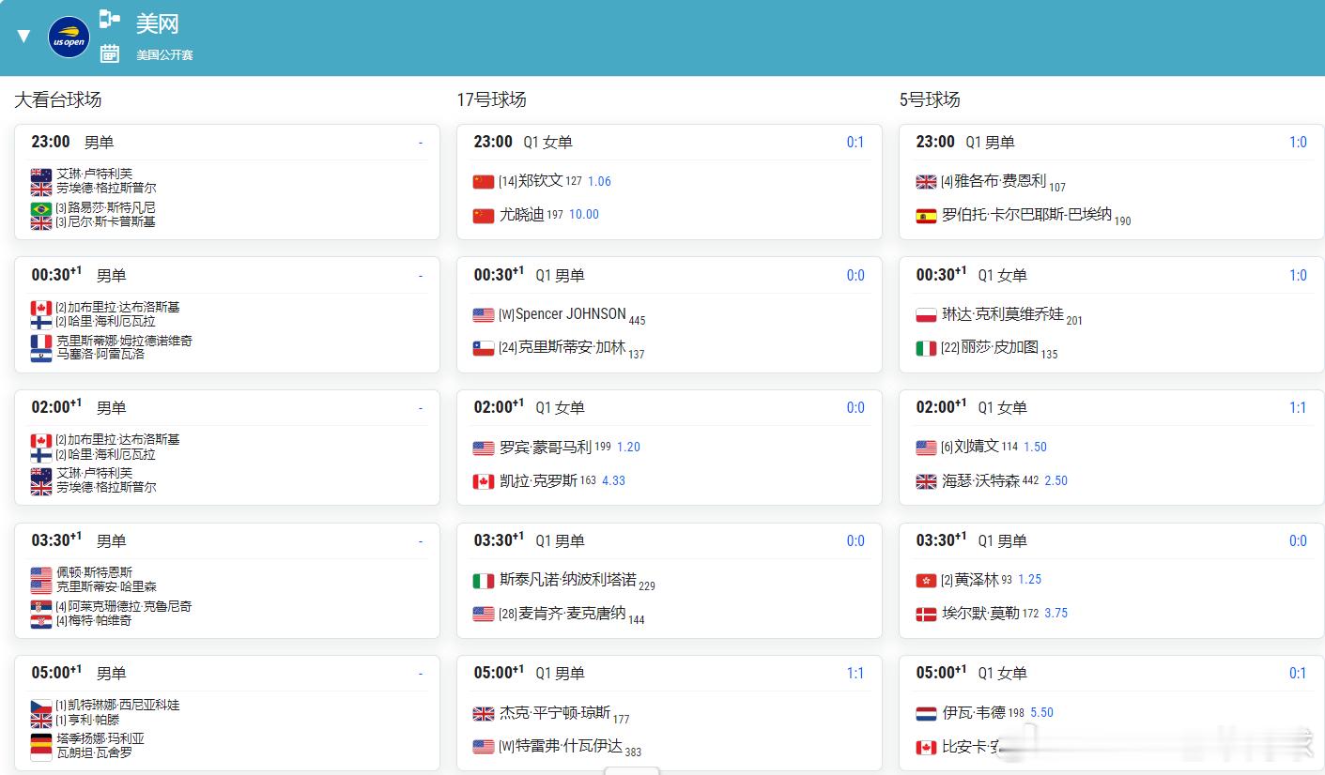Click Netherlands flag beside 伊瓦·韦德
The width and height of the screenshot is (1325, 775).
tap(926, 714)
